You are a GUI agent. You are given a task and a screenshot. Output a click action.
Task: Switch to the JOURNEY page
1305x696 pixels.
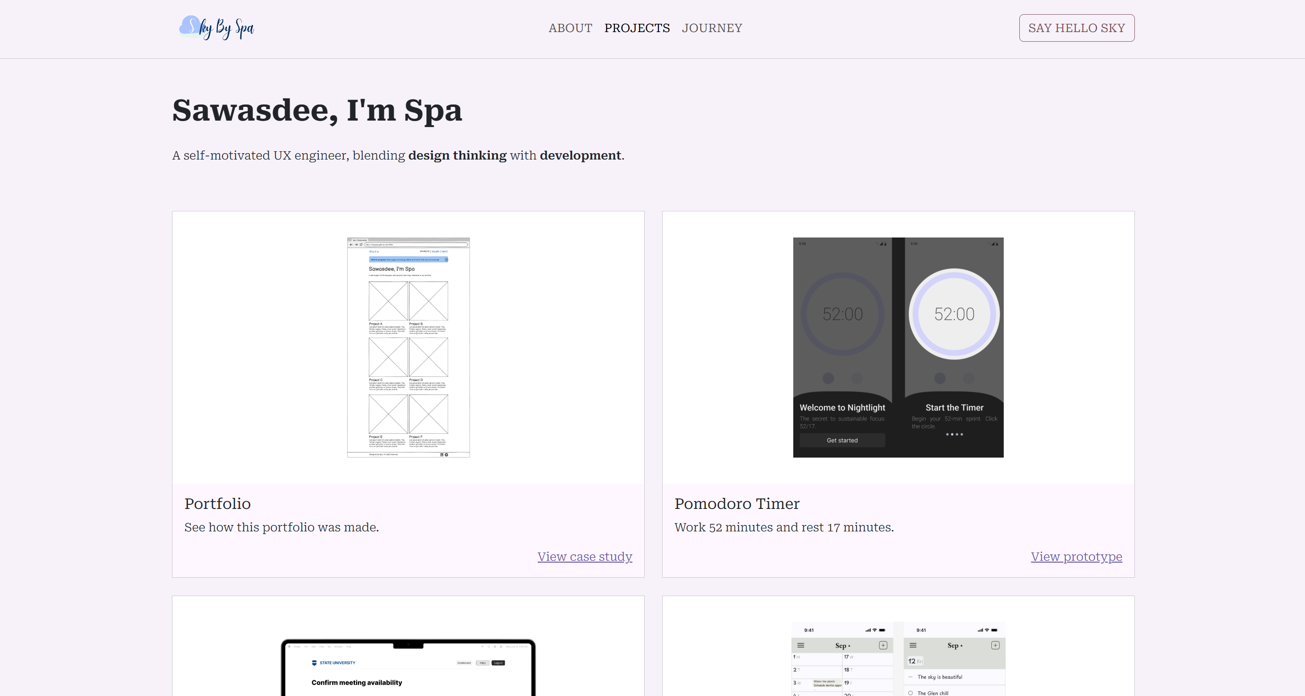pyautogui.click(x=712, y=28)
